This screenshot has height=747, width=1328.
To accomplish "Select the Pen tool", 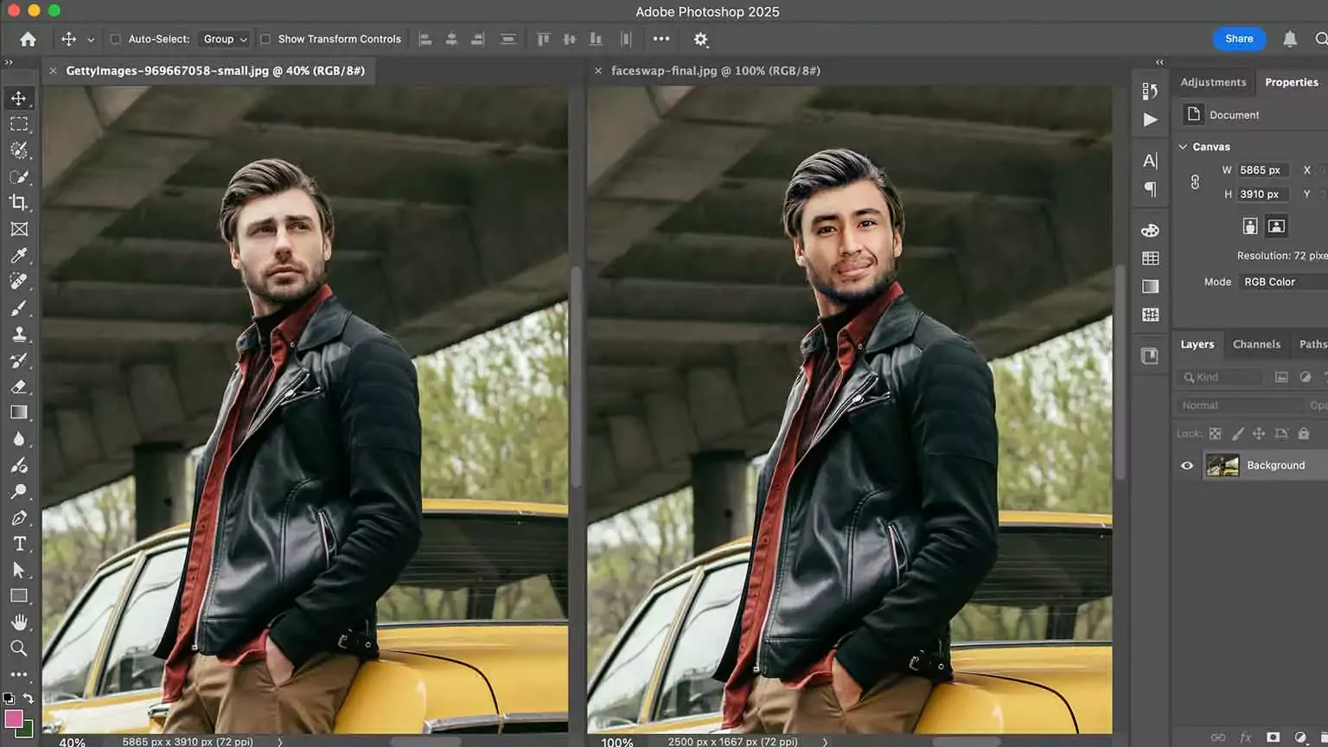I will click(19, 518).
